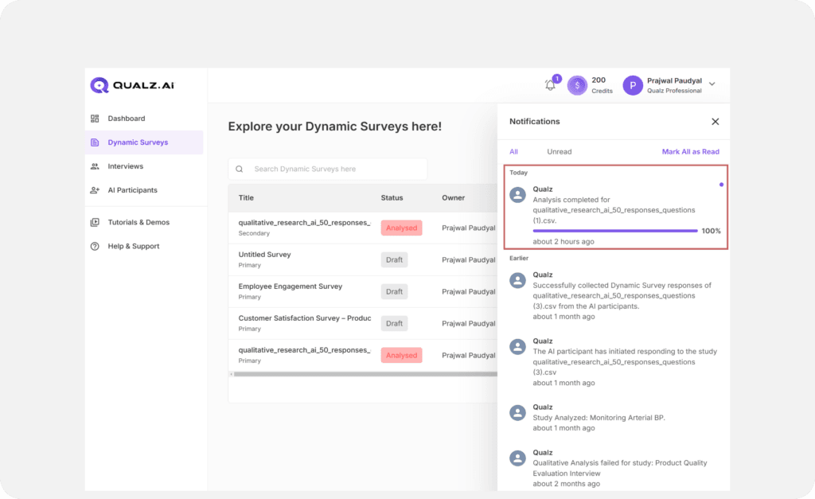The width and height of the screenshot is (815, 499).
Task: Click the Interviews people icon
Action: pos(95,166)
